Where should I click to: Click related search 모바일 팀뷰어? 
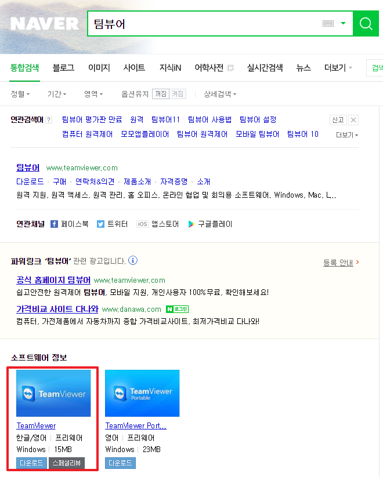258,134
